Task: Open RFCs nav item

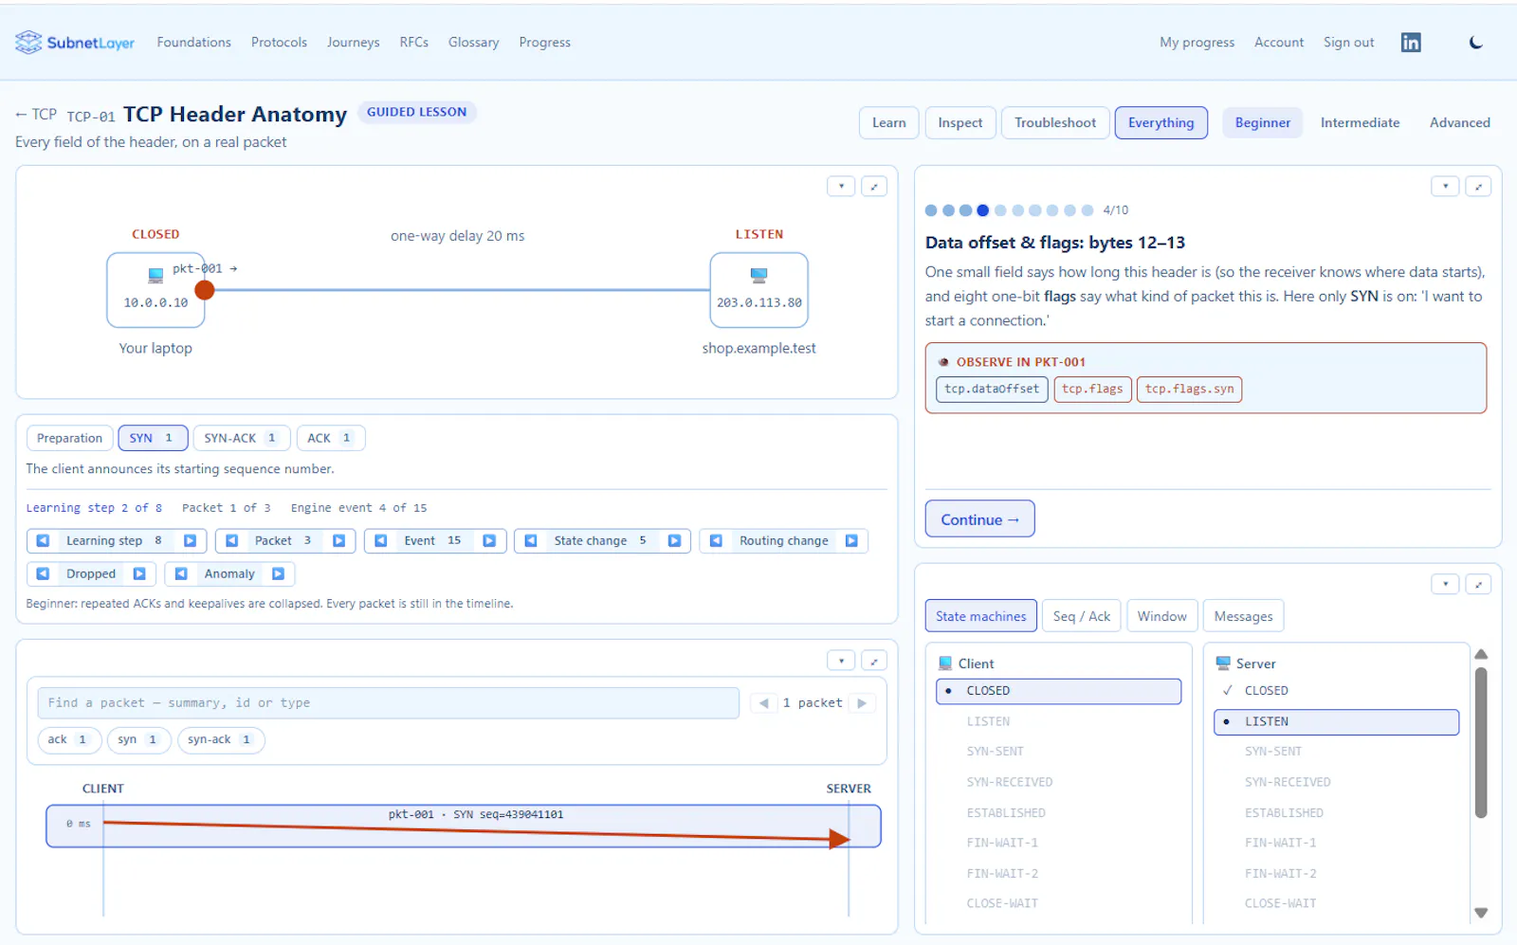Action: pos(414,43)
